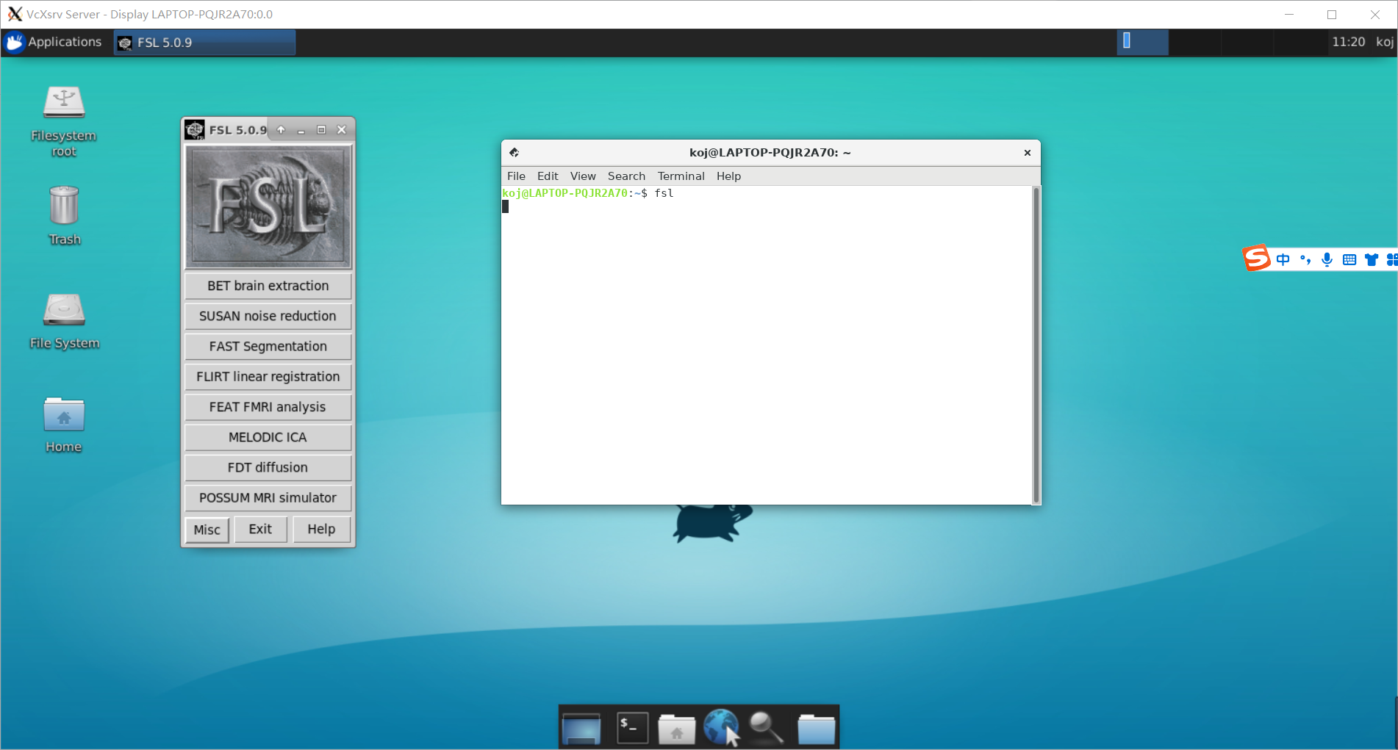Image resolution: width=1398 pixels, height=750 pixels.
Task: Open the Sogou skin t-shirt icon
Action: [1372, 259]
